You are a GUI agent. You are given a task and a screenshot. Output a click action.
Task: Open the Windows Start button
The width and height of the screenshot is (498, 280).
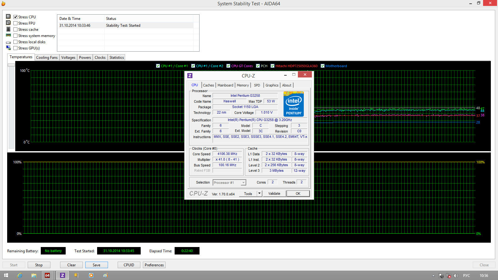point(6,275)
